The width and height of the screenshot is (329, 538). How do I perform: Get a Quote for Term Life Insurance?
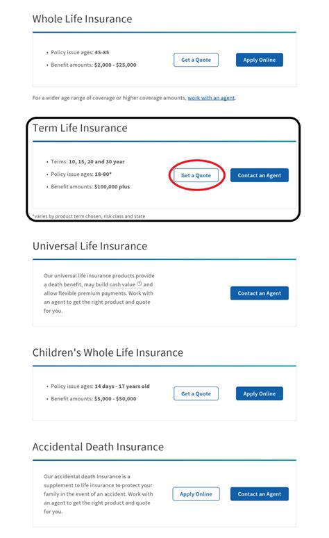tap(196, 175)
